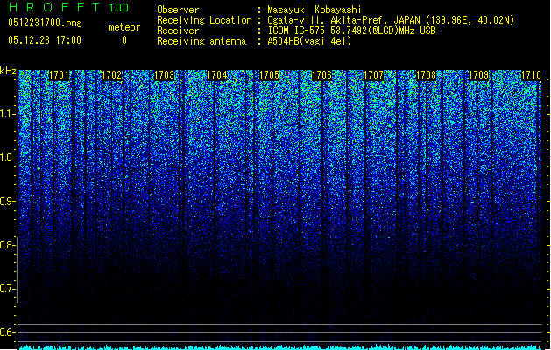Screen dimensions: 551x350
Task: Click the Observer label
Action: [178, 10]
